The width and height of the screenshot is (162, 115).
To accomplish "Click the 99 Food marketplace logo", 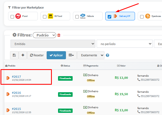I will click(x=50, y=16).
